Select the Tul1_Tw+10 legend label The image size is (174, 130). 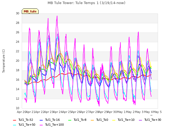pyautogui.click(x=126, y=120)
